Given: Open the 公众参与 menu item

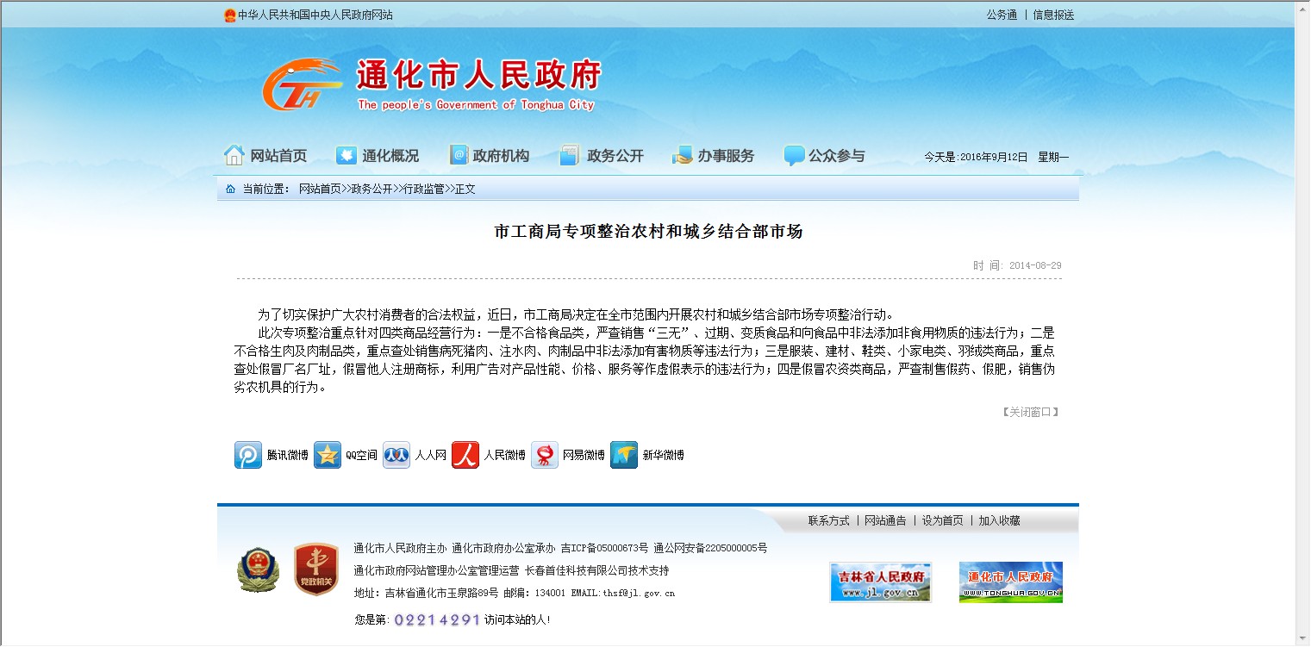Looking at the screenshot, I should click(825, 156).
